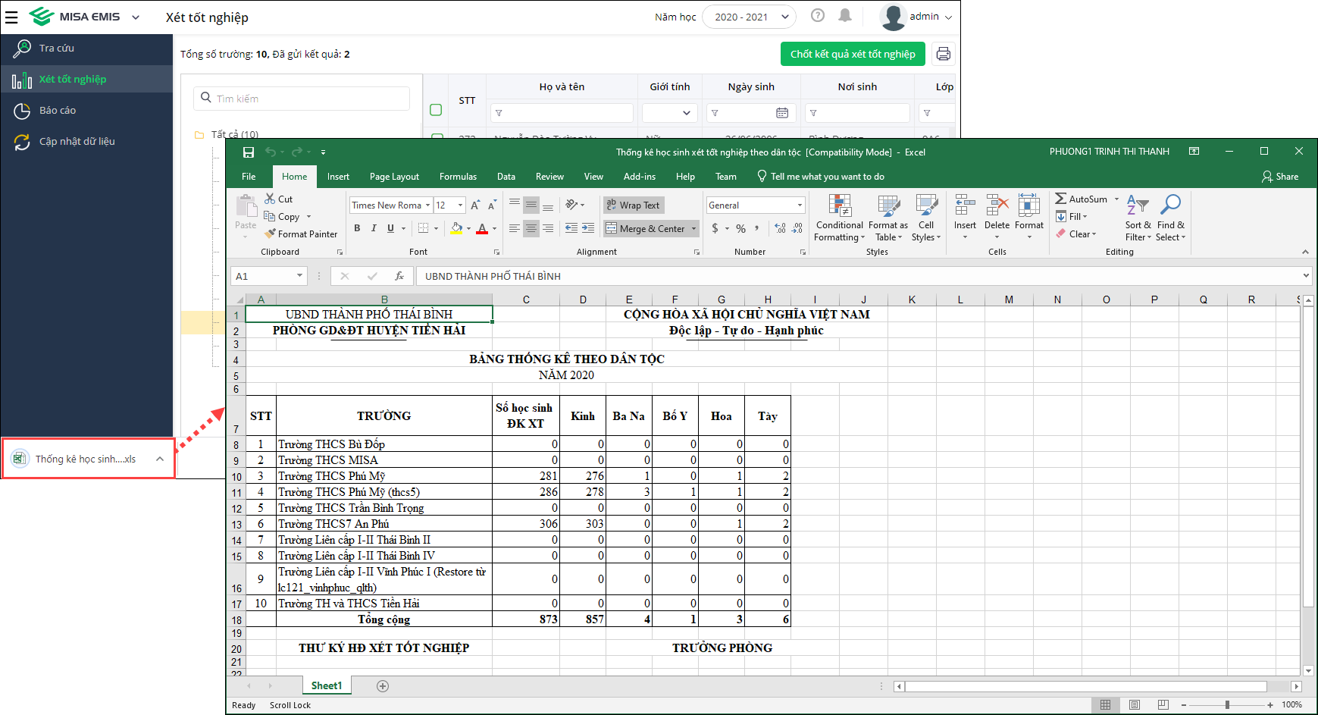Expand the Times New Roman font dropdown

point(427,205)
